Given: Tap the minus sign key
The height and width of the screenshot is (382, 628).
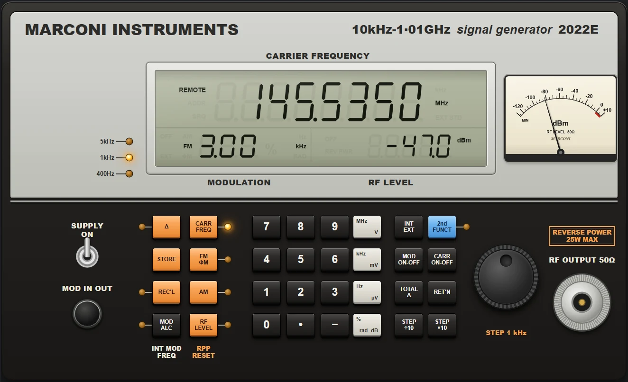Looking at the screenshot, I should 335,325.
